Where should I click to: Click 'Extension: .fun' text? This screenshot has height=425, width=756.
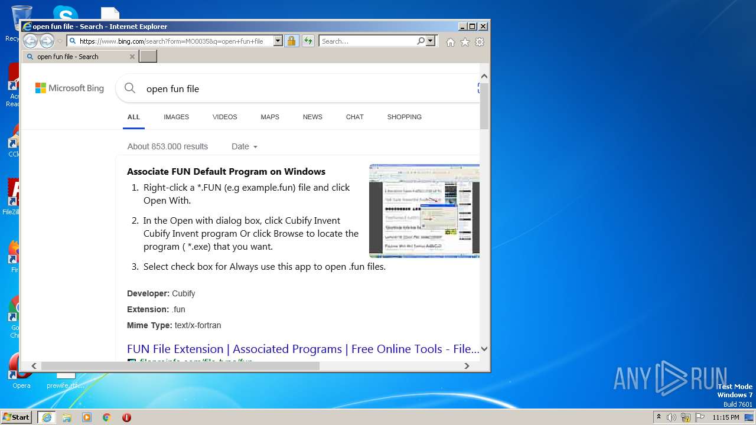click(156, 309)
